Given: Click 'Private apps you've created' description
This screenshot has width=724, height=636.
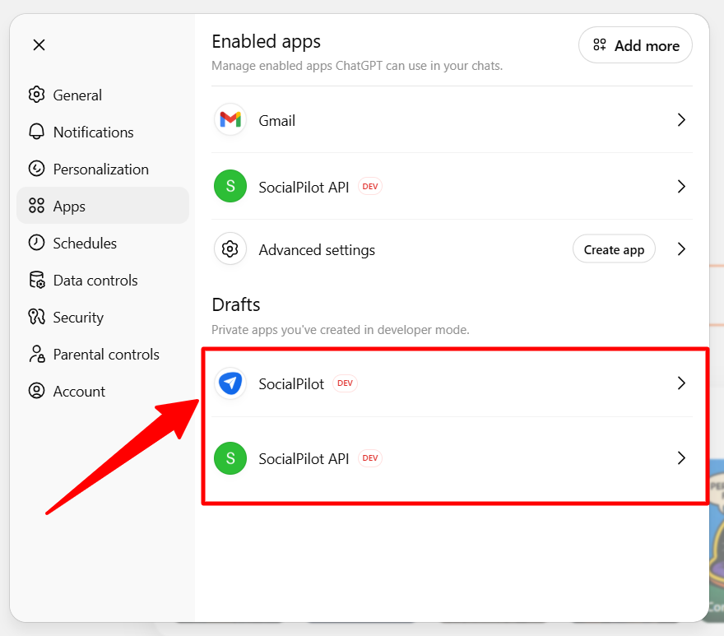Looking at the screenshot, I should pyautogui.click(x=341, y=330).
